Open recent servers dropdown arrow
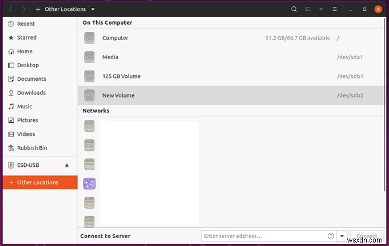Image resolution: width=389 pixels, height=246 pixels. click(342, 236)
